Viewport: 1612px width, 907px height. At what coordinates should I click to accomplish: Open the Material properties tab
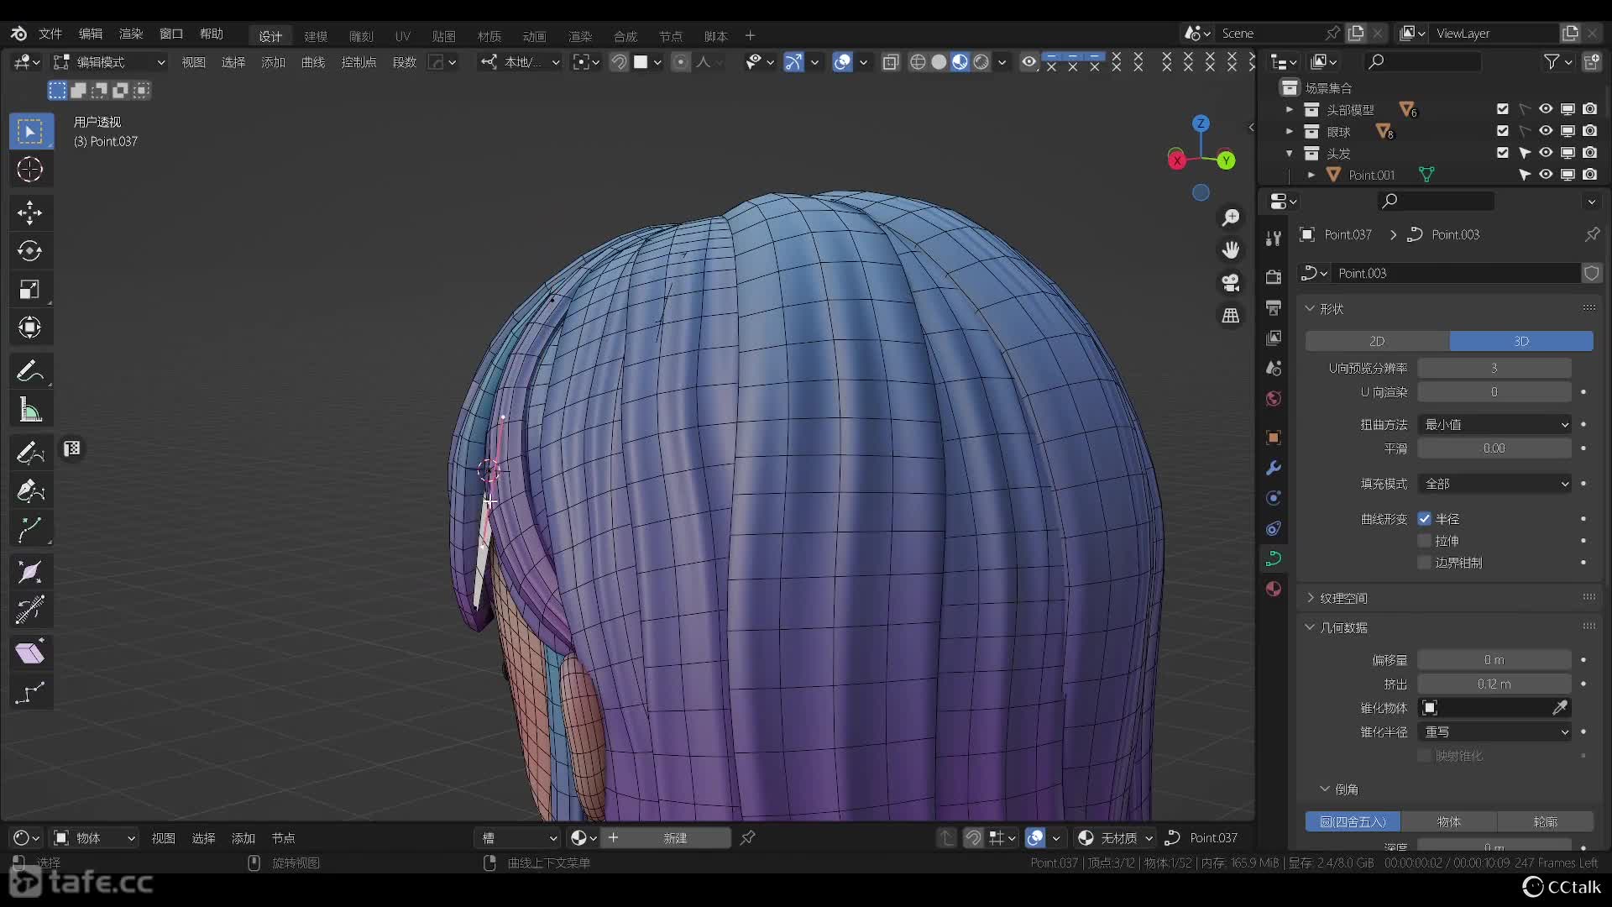tap(1274, 589)
